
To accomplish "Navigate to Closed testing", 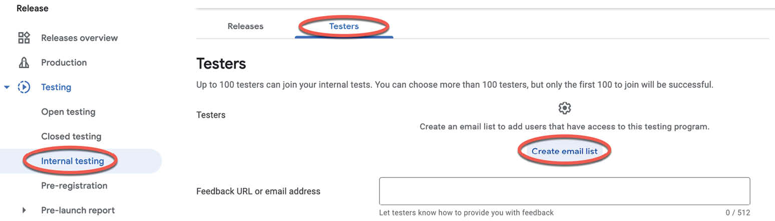I will pyautogui.click(x=71, y=136).
